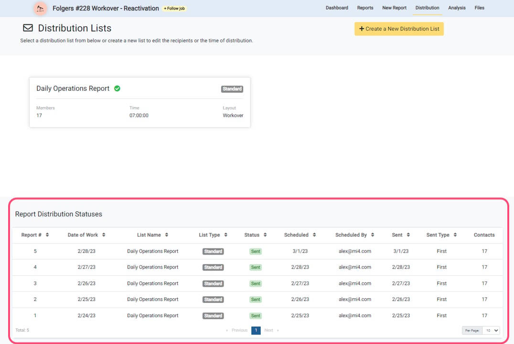514x344 pixels.
Task: Click contacts count 17 in report 4 row
Action: [484, 267]
